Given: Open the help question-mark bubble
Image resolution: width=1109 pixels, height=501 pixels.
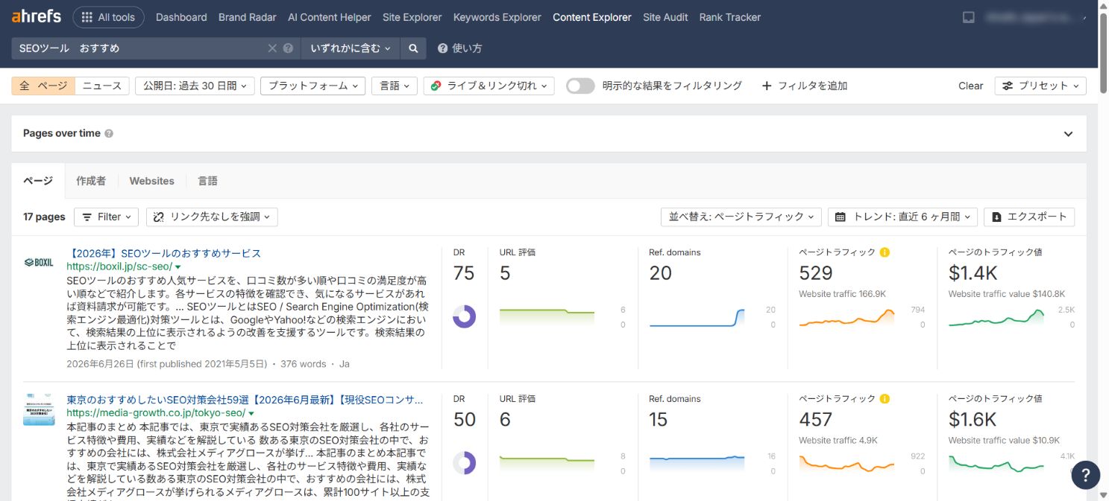Looking at the screenshot, I should pyautogui.click(x=1085, y=474).
